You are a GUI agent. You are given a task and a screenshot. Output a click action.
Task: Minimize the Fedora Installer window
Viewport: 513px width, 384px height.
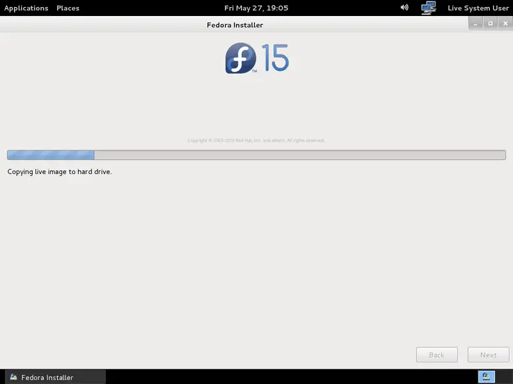click(x=475, y=24)
